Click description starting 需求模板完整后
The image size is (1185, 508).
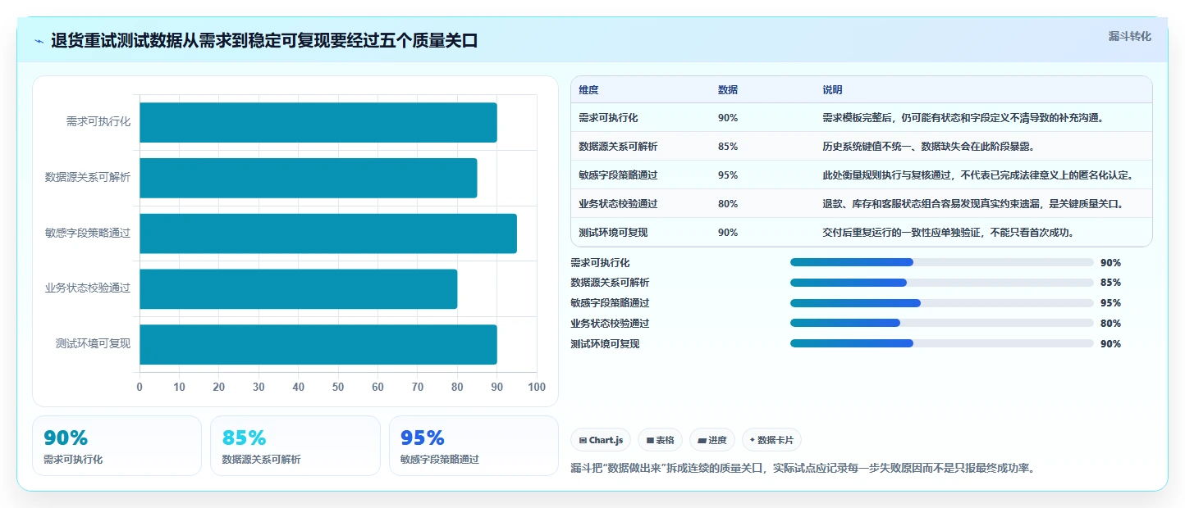(x=963, y=118)
